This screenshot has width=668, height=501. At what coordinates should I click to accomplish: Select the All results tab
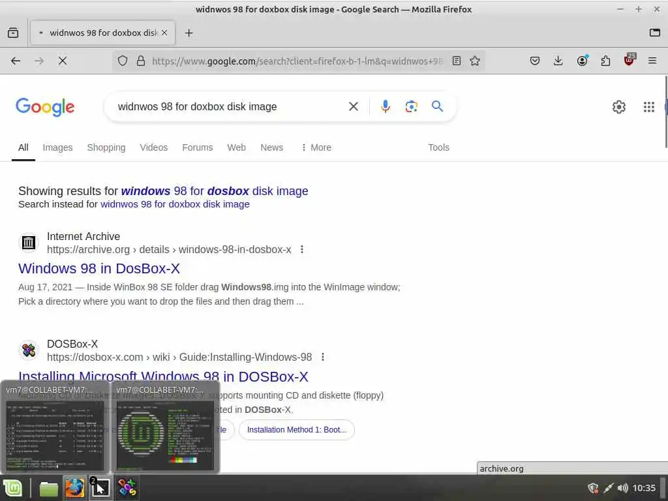coord(23,147)
